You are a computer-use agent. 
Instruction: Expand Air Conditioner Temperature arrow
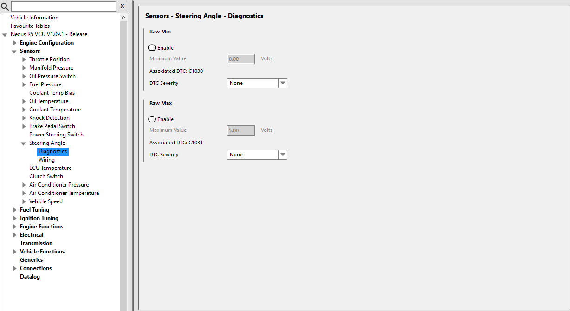pyautogui.click(x=24, y=193)
